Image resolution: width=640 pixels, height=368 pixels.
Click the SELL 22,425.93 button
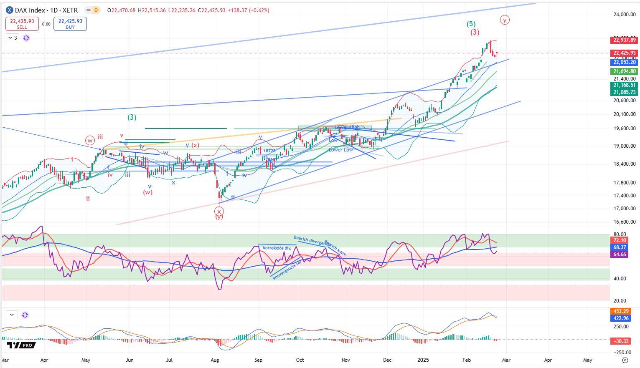pyautogui.click(x=22, y=24)
